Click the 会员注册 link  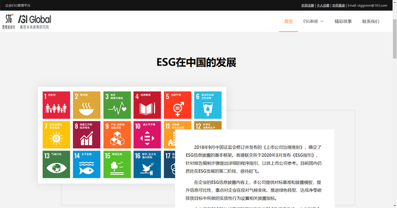tap(307, 5)
